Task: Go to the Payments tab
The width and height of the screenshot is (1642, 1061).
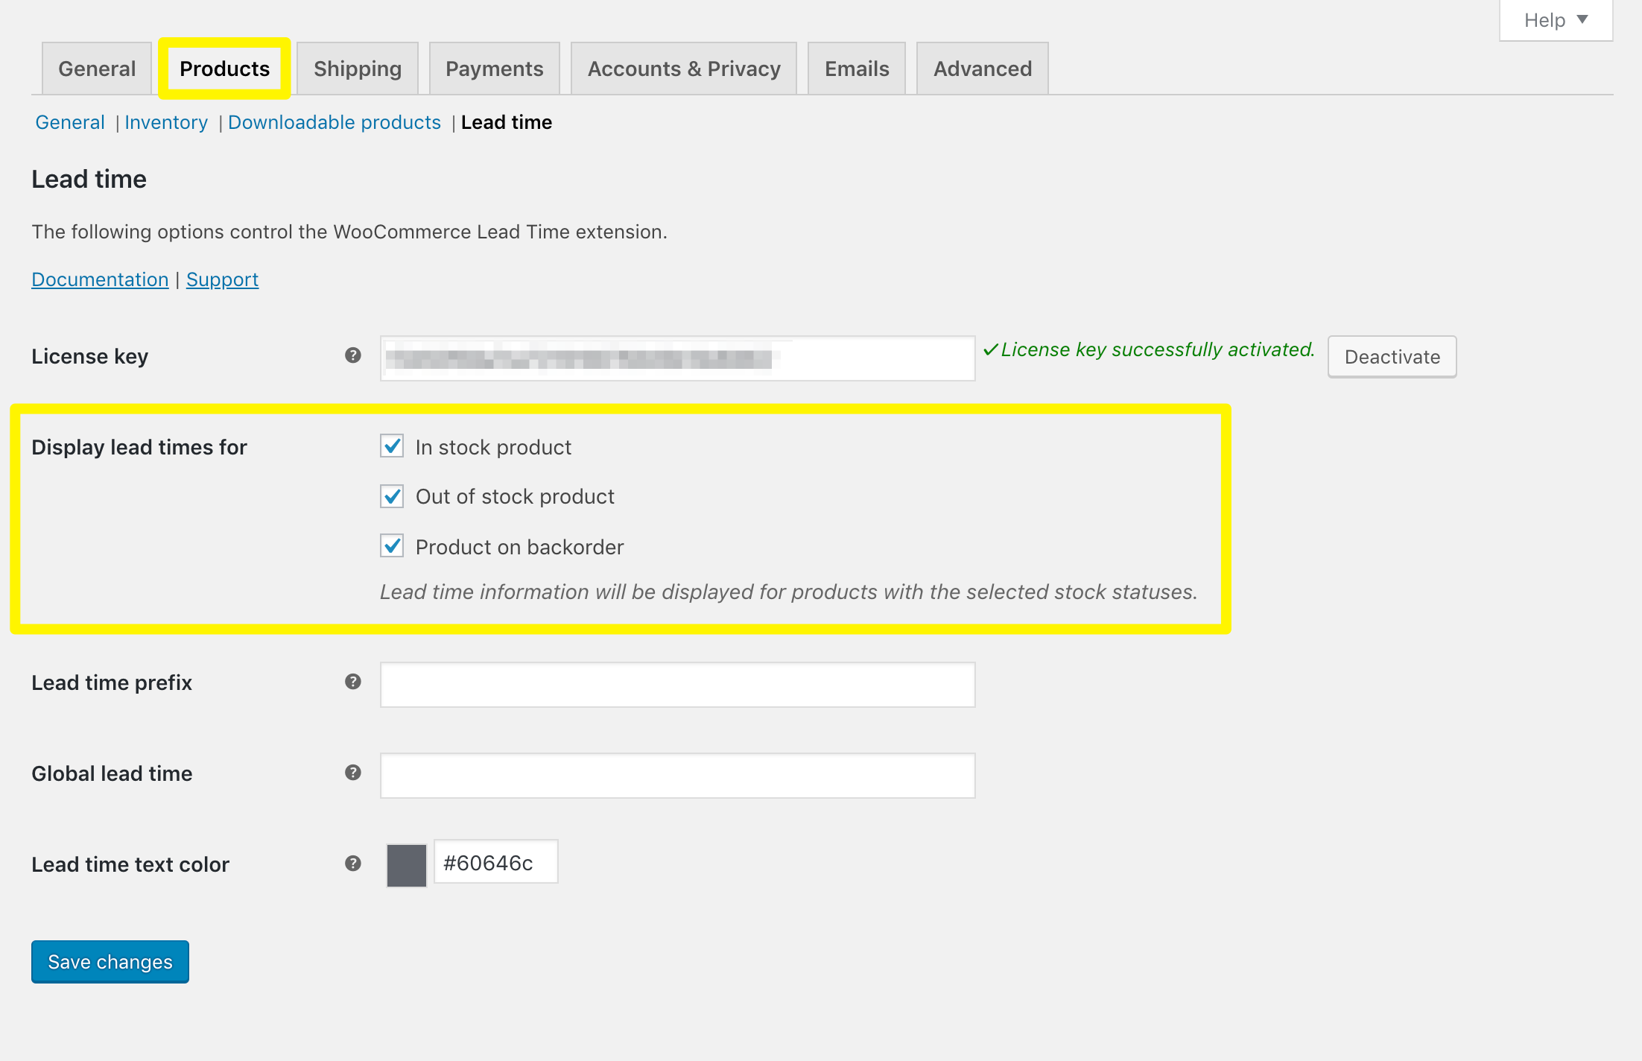Action: point(495,69)
